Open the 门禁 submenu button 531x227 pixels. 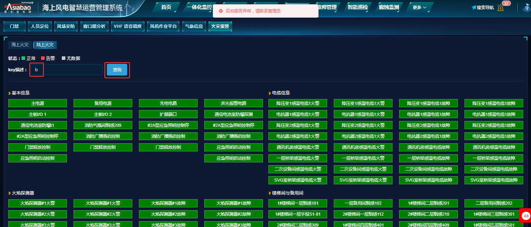pyautogui.click(x=14, y=27)
